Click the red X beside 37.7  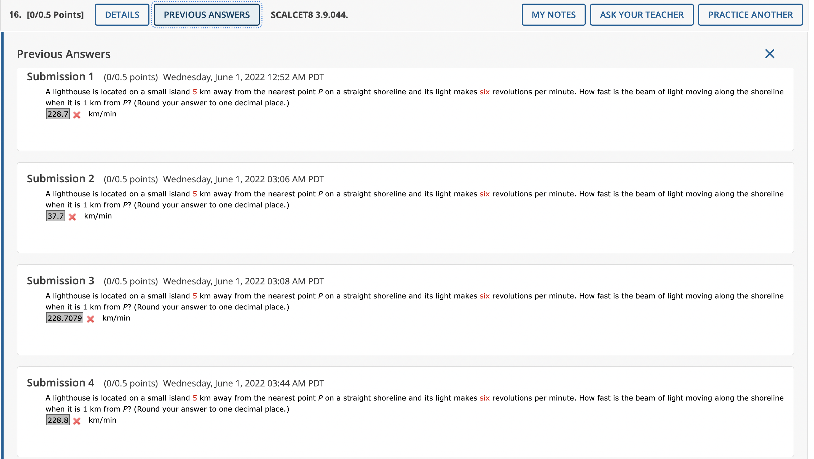click(x=72, y=217)
